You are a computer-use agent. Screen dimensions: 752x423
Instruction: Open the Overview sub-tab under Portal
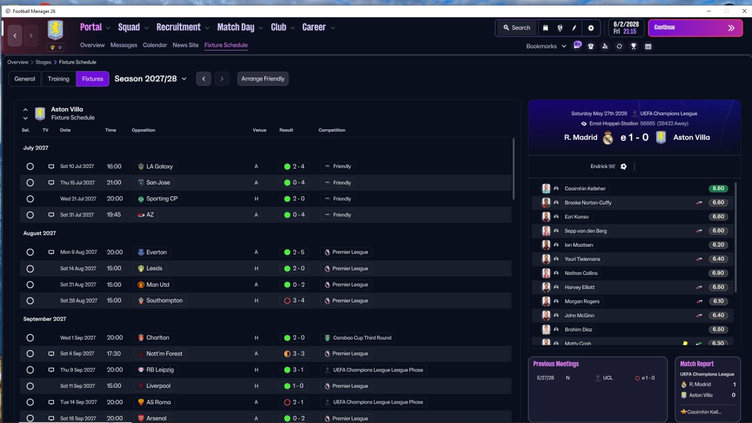coord(92,45)
